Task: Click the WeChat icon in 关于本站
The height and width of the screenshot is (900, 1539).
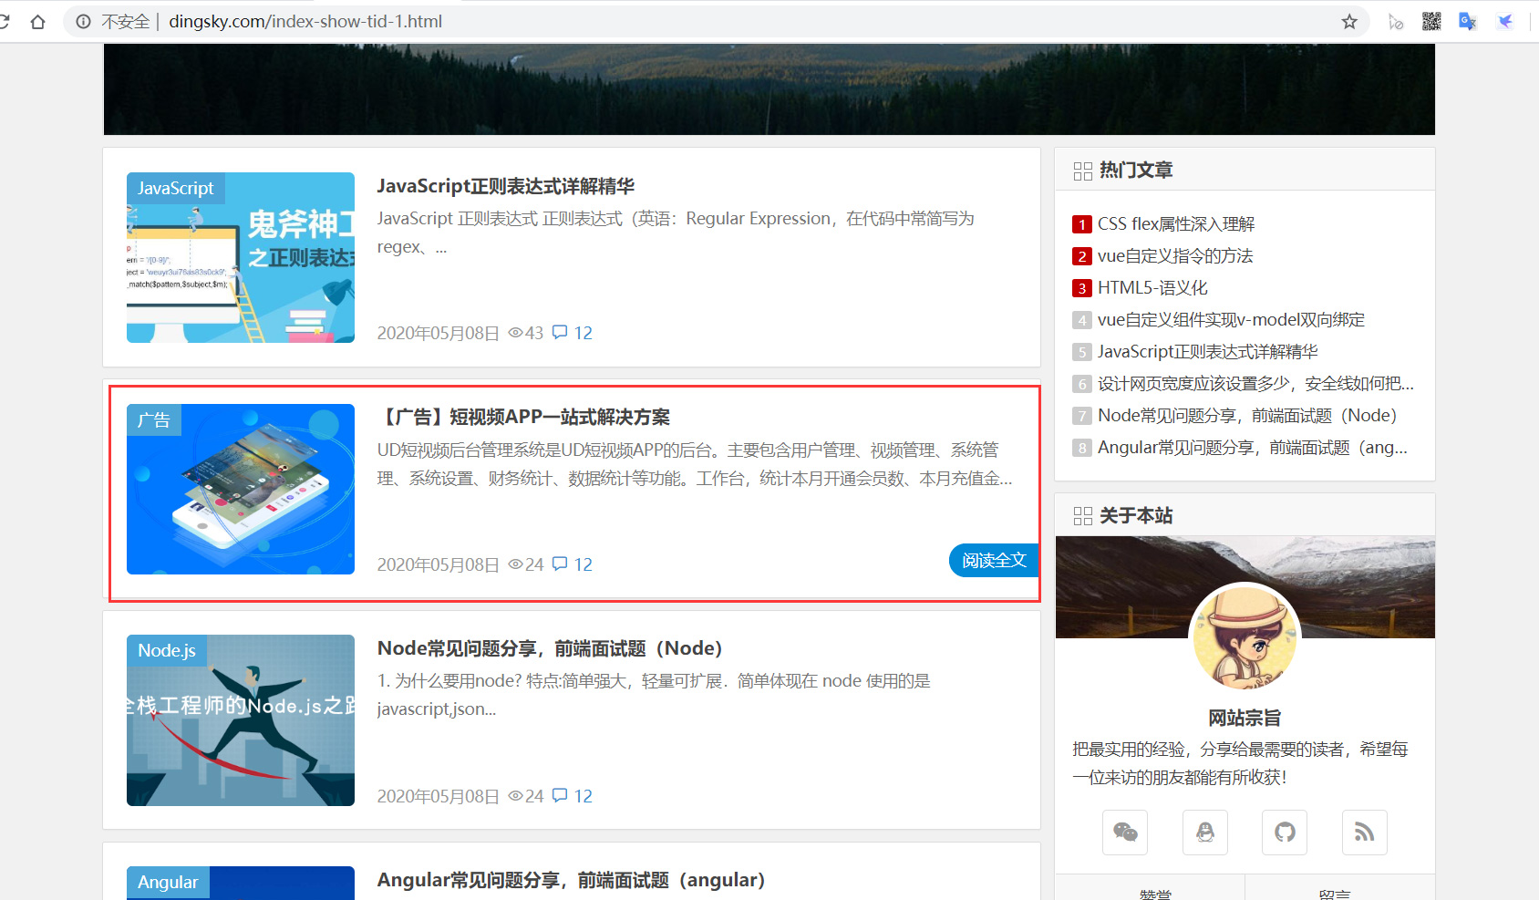Action: point(1125,832)
